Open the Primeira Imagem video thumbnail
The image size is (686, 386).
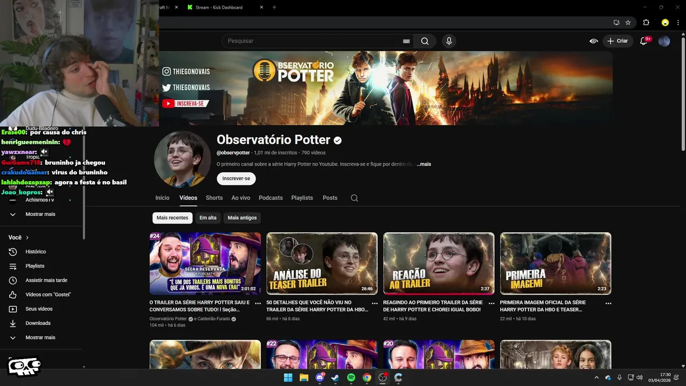click(556, 263)
